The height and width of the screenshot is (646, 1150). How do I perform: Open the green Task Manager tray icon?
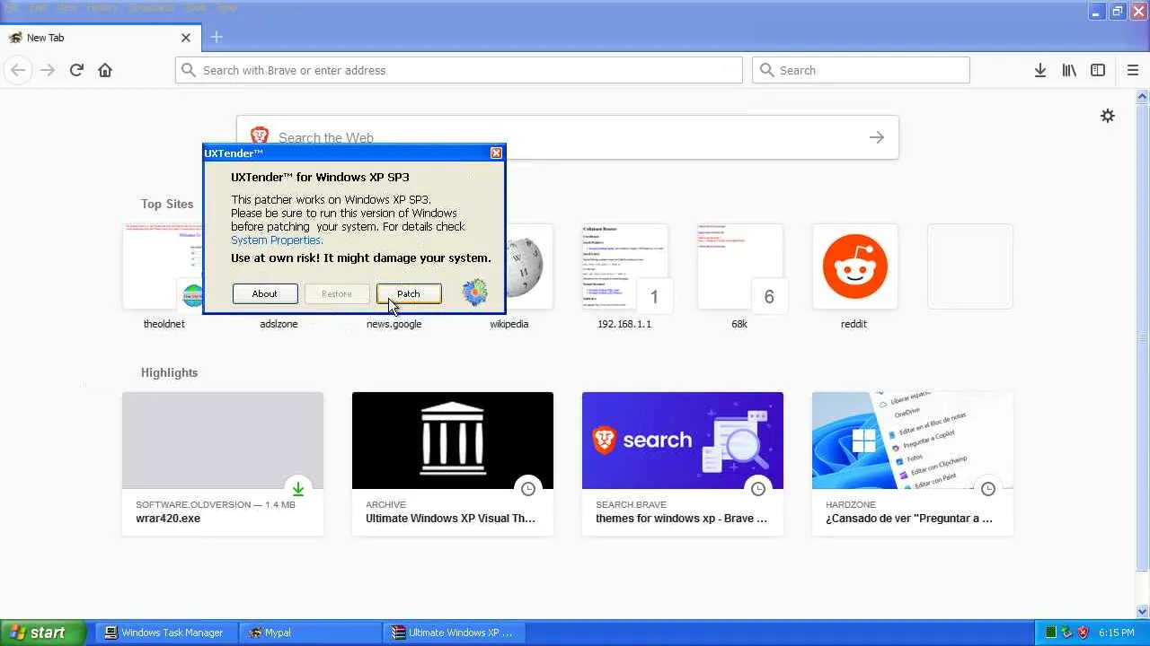1050,633
